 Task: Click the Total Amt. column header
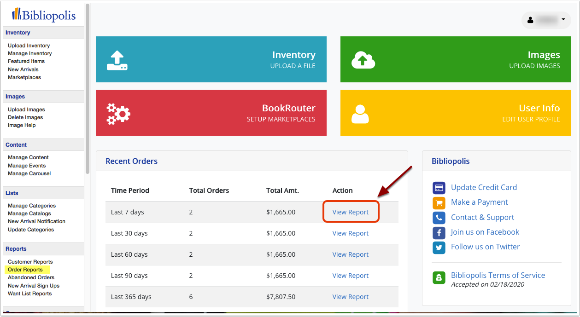point(282,190)
